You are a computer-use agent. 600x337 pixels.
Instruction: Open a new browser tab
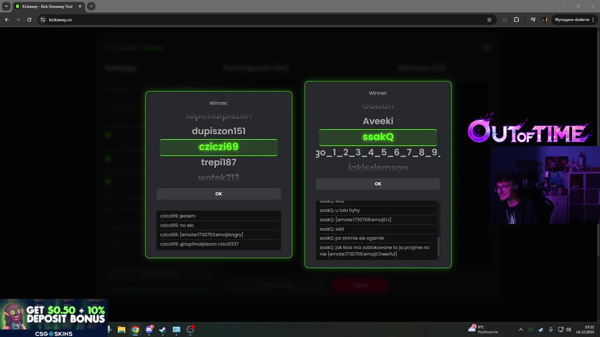pos(91,6)
